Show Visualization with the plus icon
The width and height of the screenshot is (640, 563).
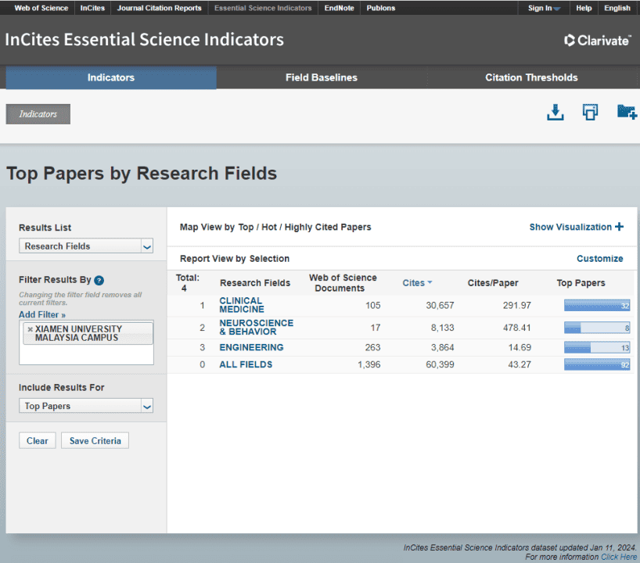tap(577, 227)
